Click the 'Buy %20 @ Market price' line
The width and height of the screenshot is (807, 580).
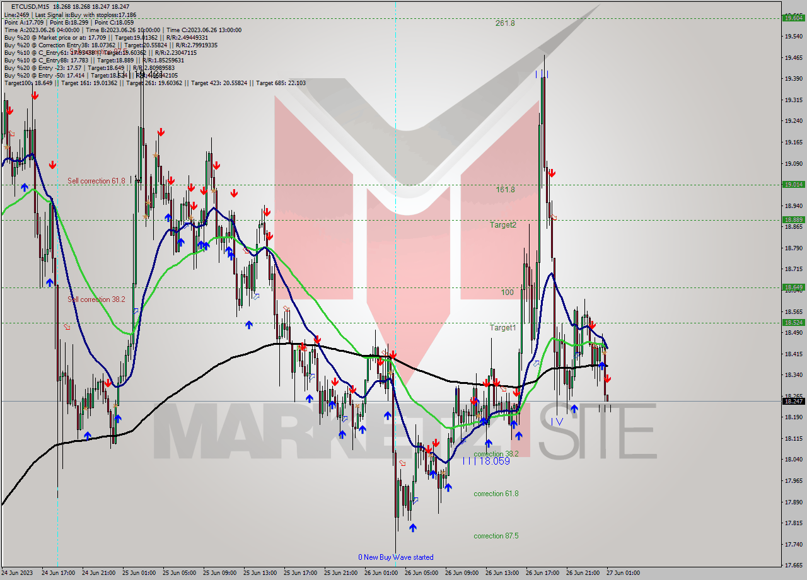pos(107,37)
